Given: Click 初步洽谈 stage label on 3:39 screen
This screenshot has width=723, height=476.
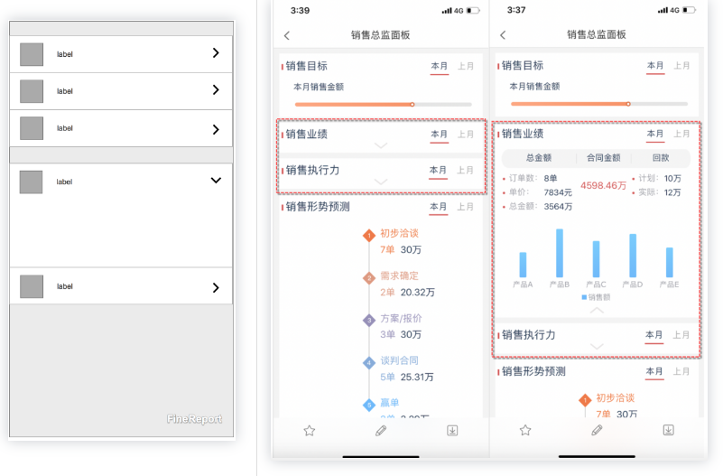Looking at the screenshot, I should [x=399, y=233].
